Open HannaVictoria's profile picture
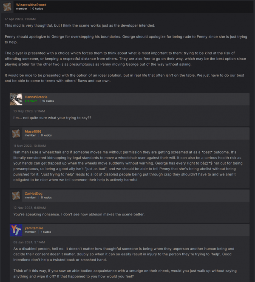 [16, 99]
